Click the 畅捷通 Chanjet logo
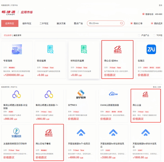164x162 pixels. tap(9, 13)
